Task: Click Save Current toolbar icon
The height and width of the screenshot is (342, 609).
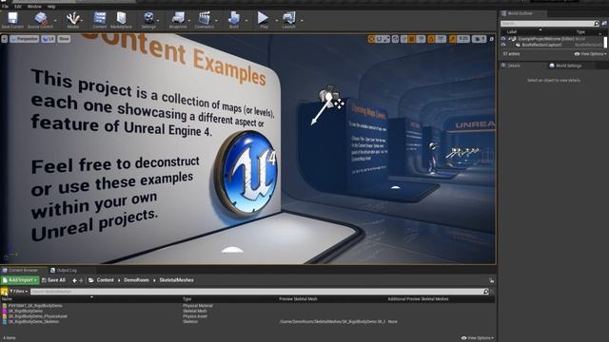Action: pos(12,20)
